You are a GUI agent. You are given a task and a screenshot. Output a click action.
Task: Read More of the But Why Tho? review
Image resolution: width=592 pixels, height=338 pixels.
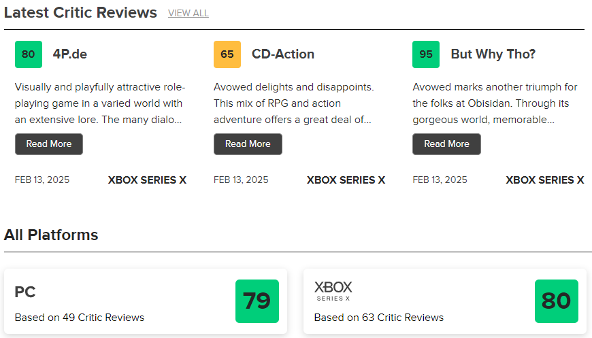446,143
